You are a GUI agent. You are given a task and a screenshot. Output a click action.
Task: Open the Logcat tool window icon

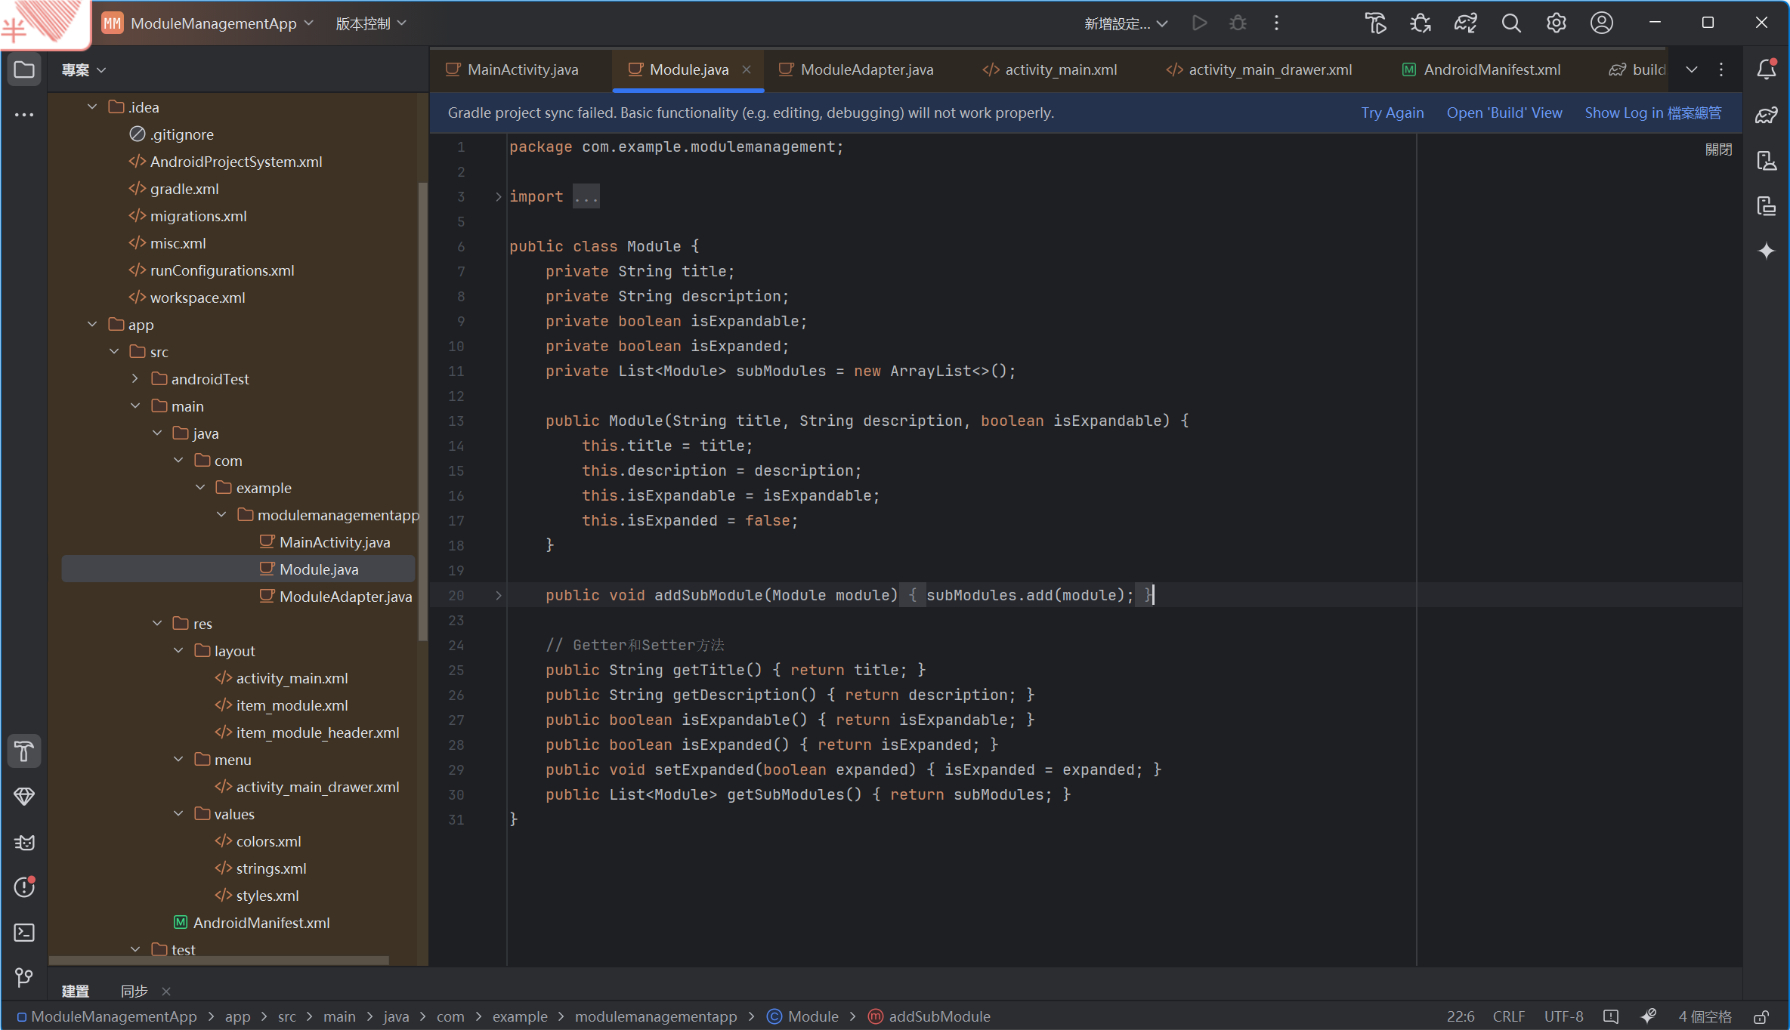coord(24,842)
